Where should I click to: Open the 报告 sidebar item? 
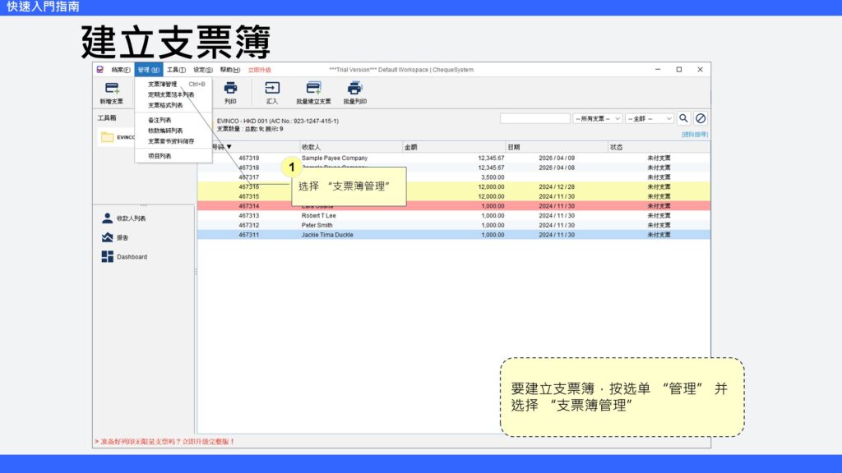tap(115, 237)
